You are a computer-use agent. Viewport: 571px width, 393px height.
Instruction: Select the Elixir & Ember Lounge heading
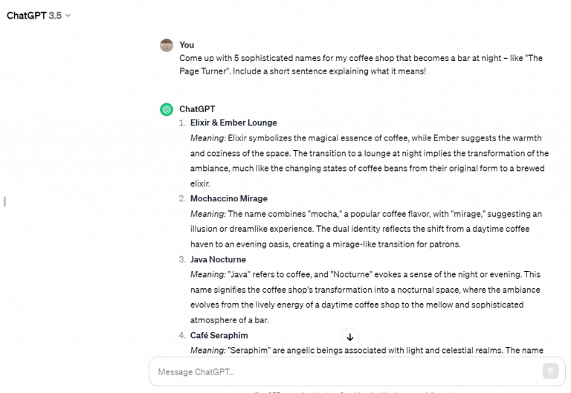coord(233,123)
